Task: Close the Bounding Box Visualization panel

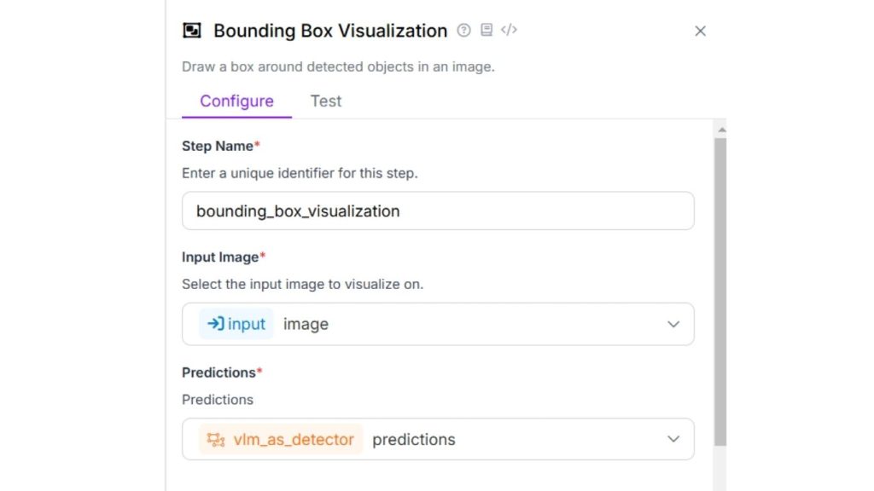Action: [700, 32]
